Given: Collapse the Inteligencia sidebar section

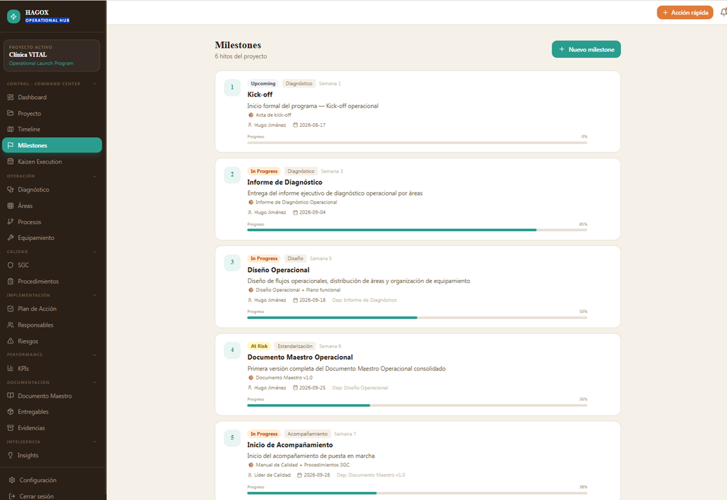Looking at the screenshot, I should click(x=95, y=442).
